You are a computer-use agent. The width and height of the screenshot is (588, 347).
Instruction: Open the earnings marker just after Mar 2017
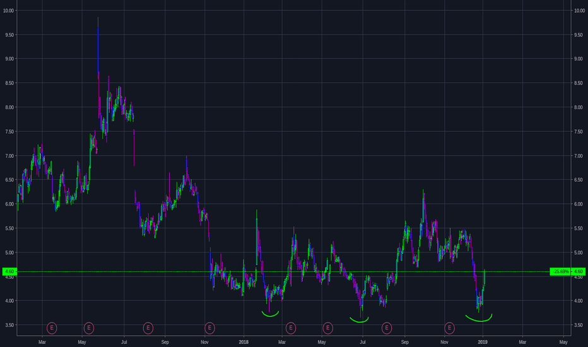[x=52, y=328]
